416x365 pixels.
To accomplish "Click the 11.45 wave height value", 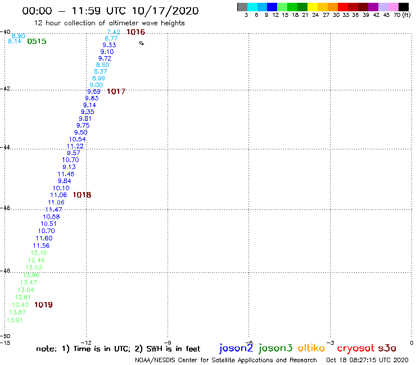I will [66, 174].
